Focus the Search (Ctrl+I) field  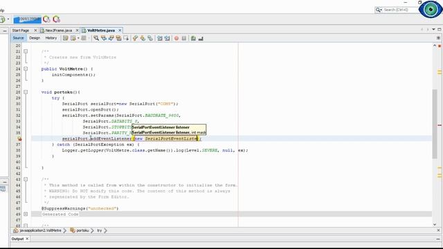[400, 10]
